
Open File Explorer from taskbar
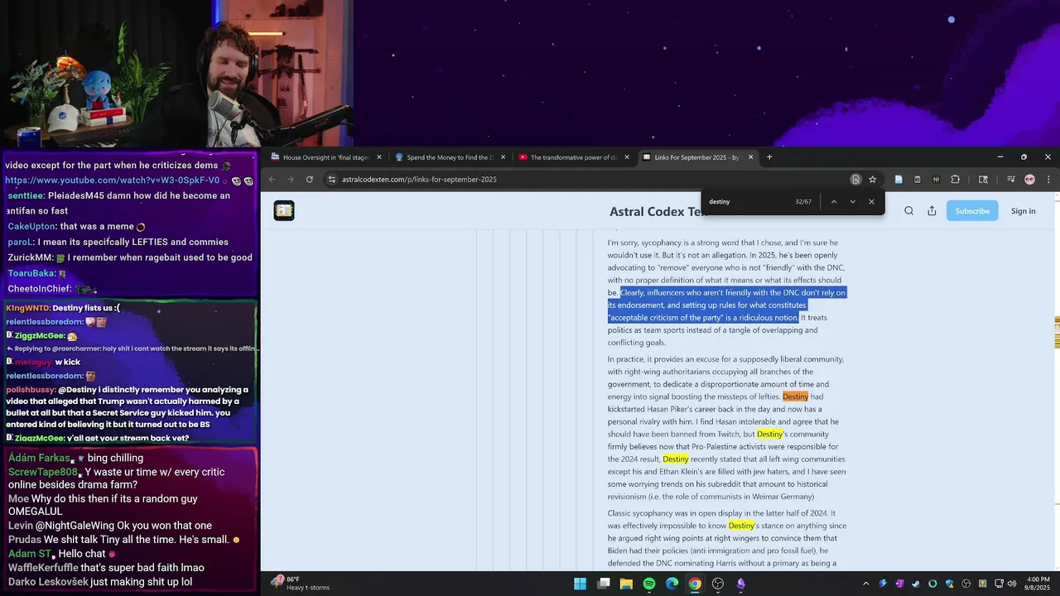point(627,584)
